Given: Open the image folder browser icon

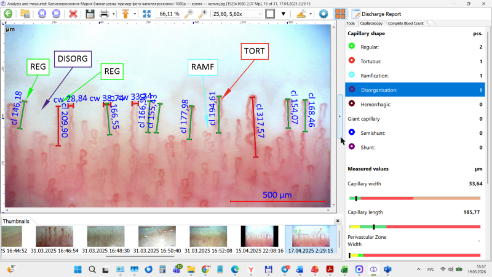Looking at the screenshot, I should pos(25,14).
